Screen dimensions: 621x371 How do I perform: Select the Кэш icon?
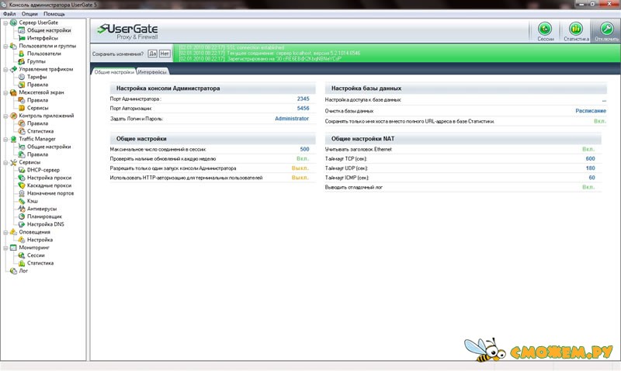tap(22, 201)
